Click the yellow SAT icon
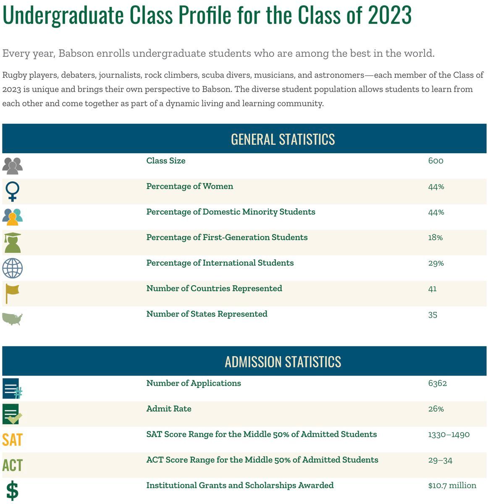This screenshot has height=504, width=488. [12, 440]
